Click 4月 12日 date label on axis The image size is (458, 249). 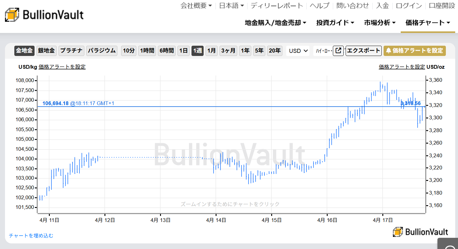105,220
